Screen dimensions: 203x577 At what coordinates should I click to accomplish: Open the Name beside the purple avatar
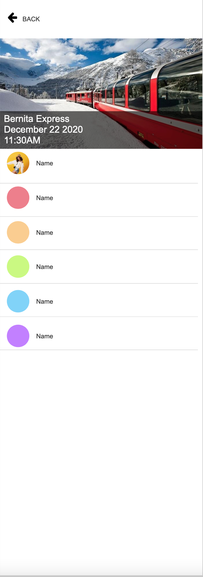[x=45, y=336]
